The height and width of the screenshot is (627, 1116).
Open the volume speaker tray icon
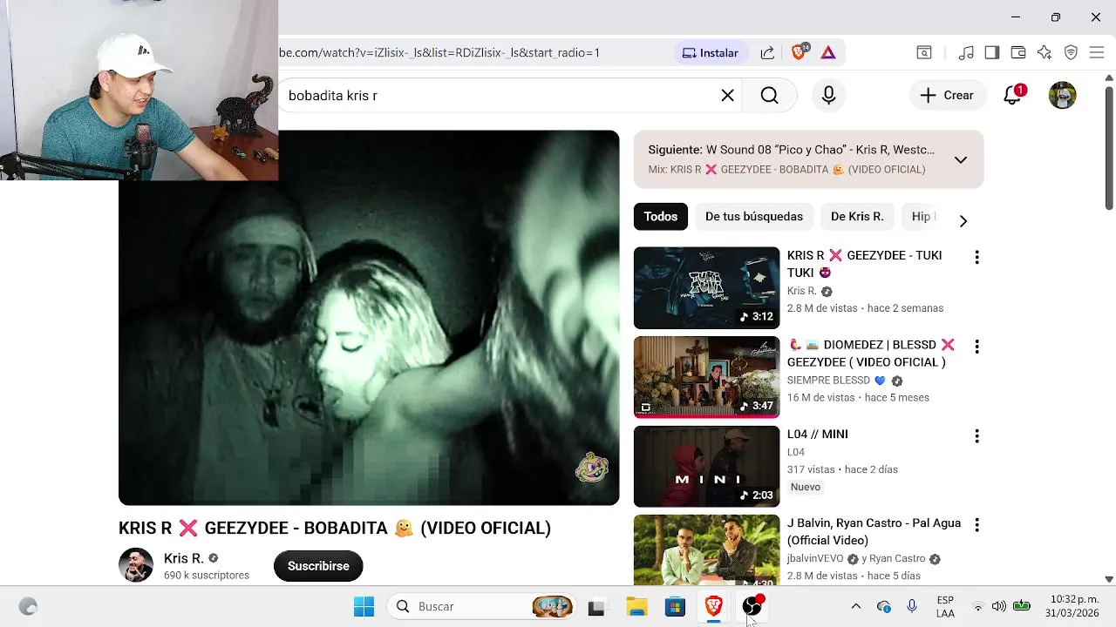pyautogui.click(x=999, y=606)
